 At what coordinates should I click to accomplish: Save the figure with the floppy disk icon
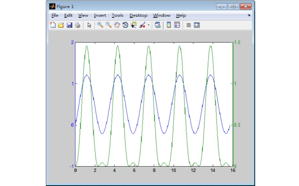click(69, 25)
